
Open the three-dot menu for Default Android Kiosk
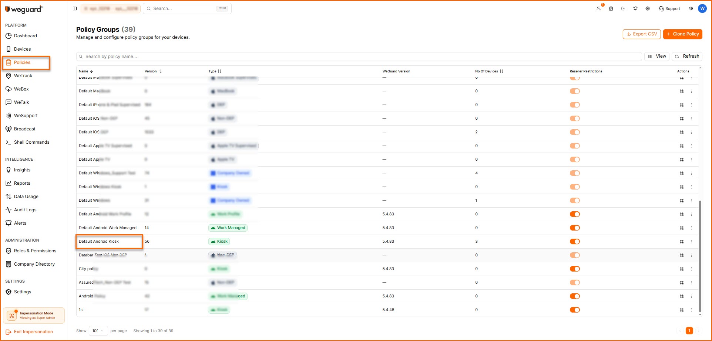691,242
